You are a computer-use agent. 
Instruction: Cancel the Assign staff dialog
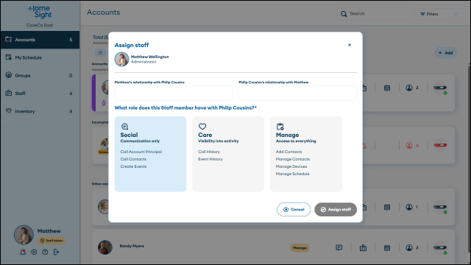click(294, 209)
